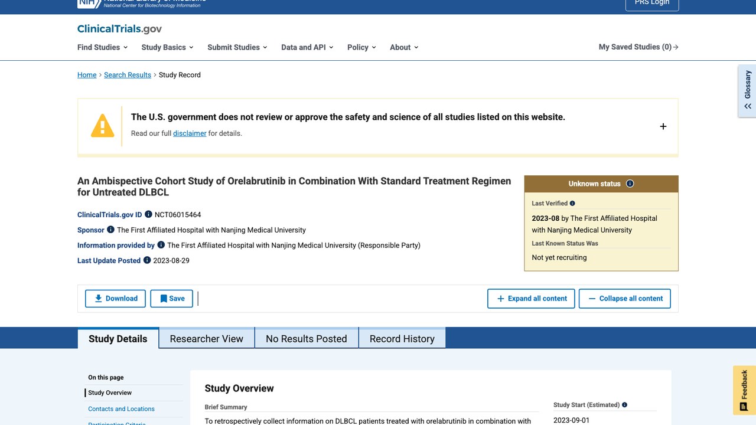Image resolution: width=756 pixels, height=425 pixels.
Task: Click info icon beside Information provided by
Action: pos(161,245)
